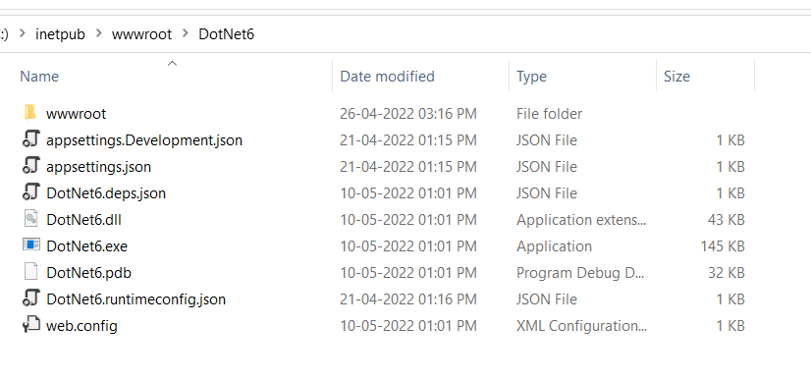This screenshot has width=811, height=380.
Task: Click the web.config file icon
Action: point(31,325)
